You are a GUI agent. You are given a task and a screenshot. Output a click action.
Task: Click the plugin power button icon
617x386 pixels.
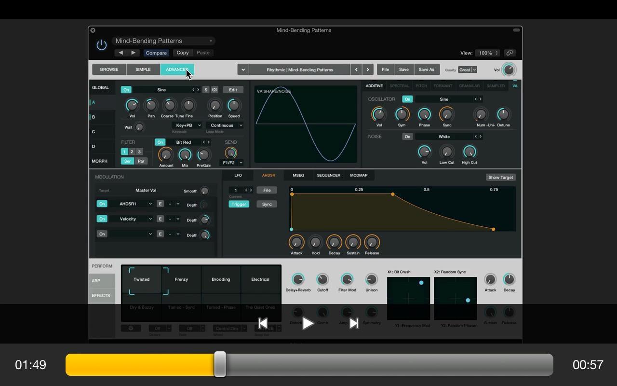pos(101,45)
